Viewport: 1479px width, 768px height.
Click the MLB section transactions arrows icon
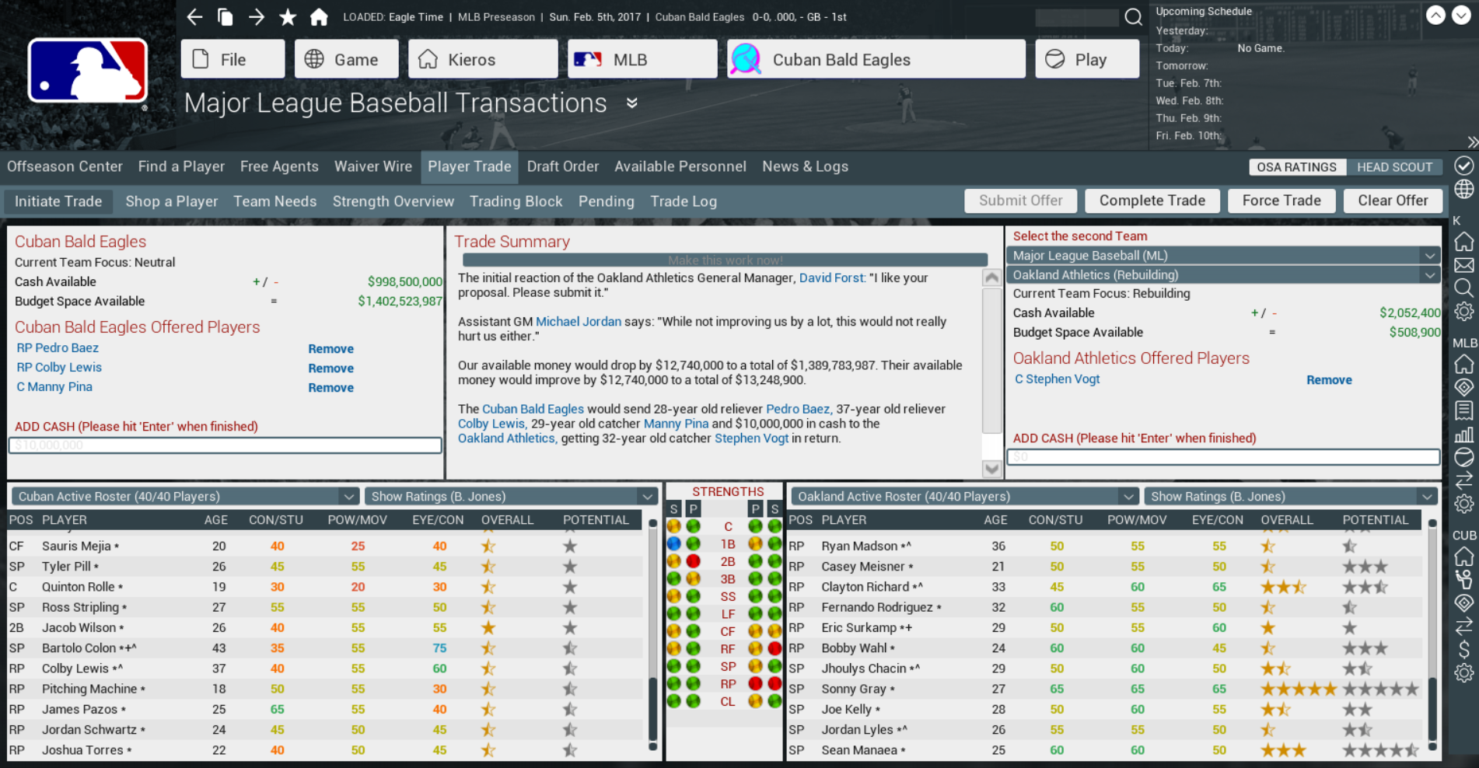coord(1464,480)
